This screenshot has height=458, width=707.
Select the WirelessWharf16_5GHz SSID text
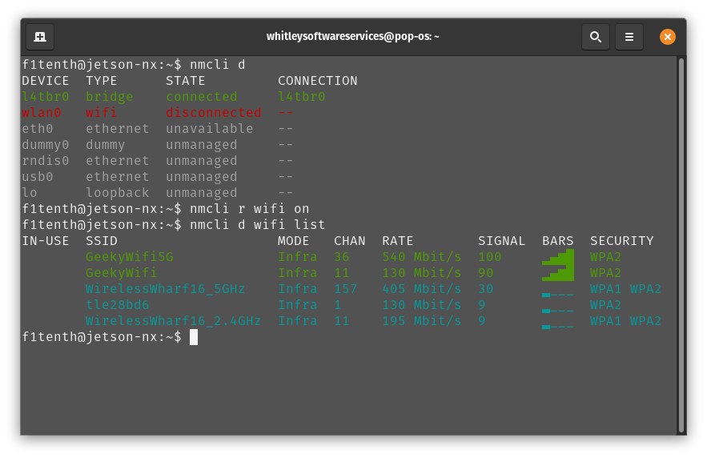click(165, 289)
